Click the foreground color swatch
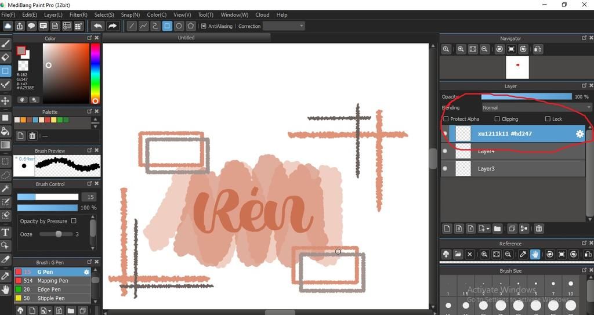Viewport: 594px width, 315px height. coord(21,51)
